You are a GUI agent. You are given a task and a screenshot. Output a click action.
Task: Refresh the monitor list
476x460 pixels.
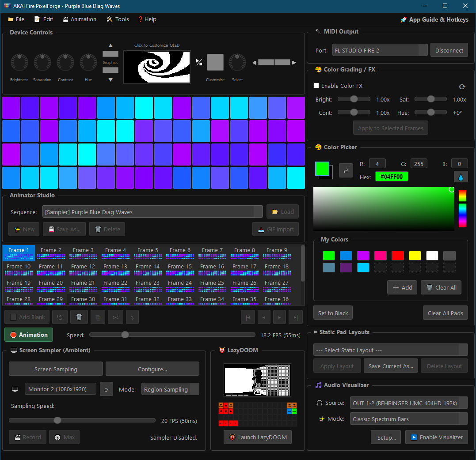107,389
